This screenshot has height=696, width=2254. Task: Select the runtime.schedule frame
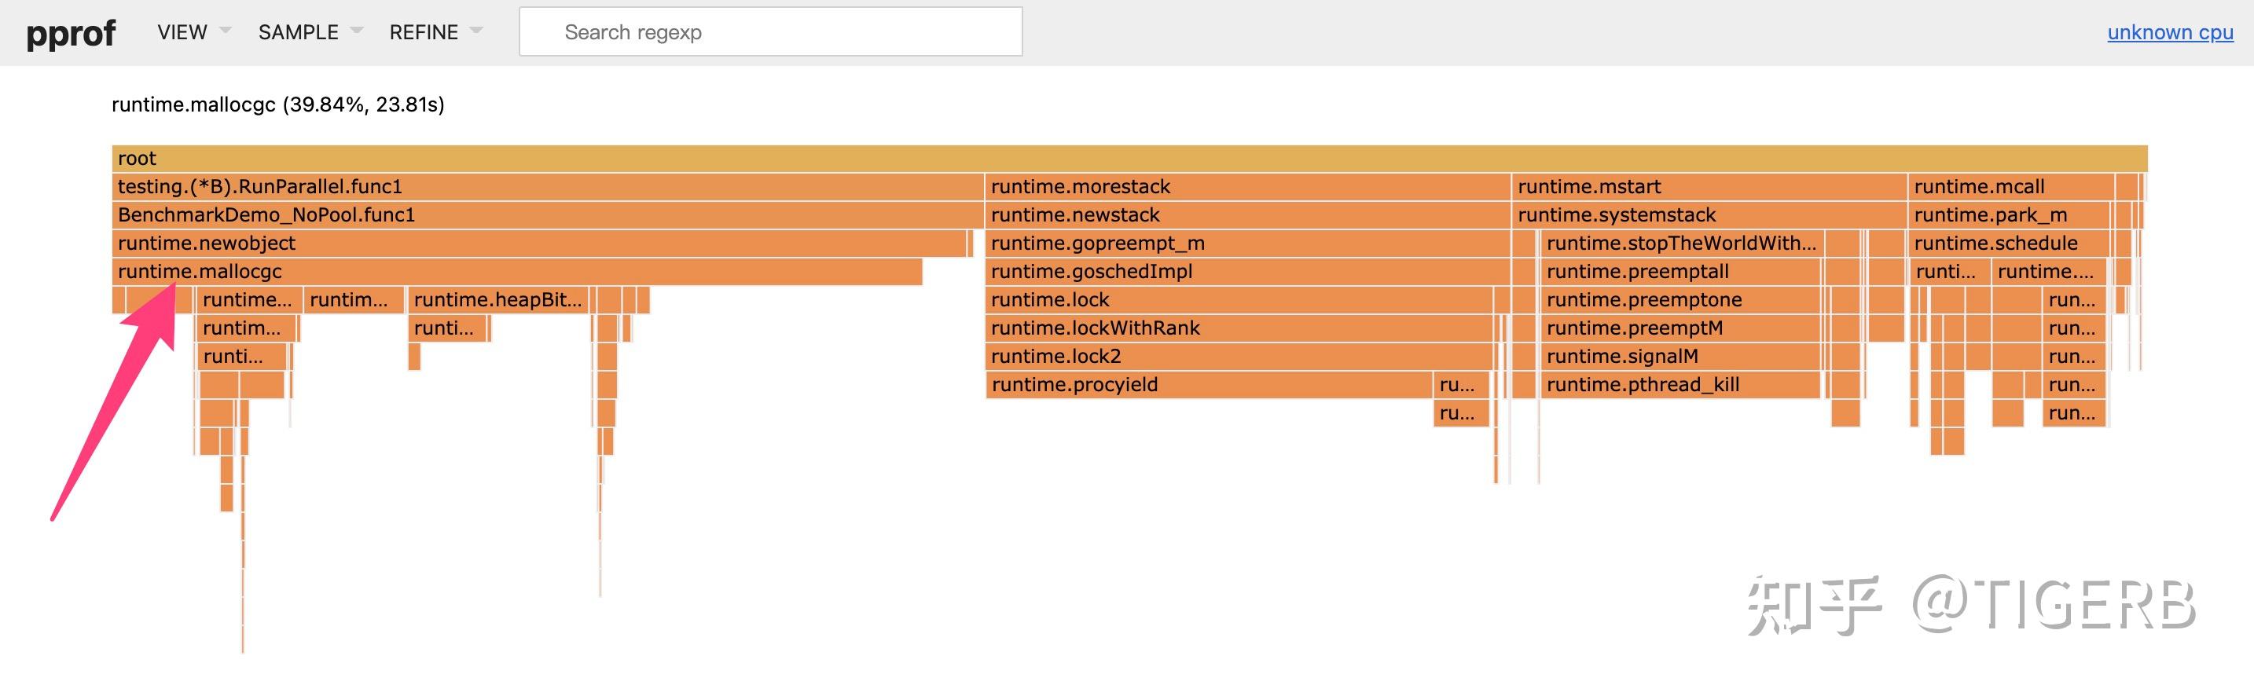point(2009,243)
